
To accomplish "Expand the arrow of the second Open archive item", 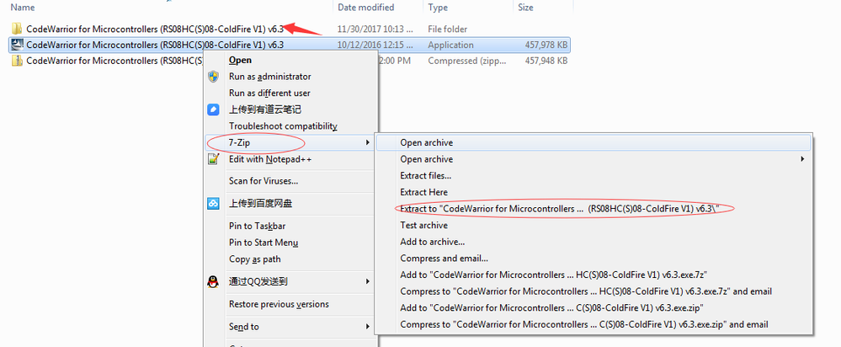I will [x=803, y=159].
